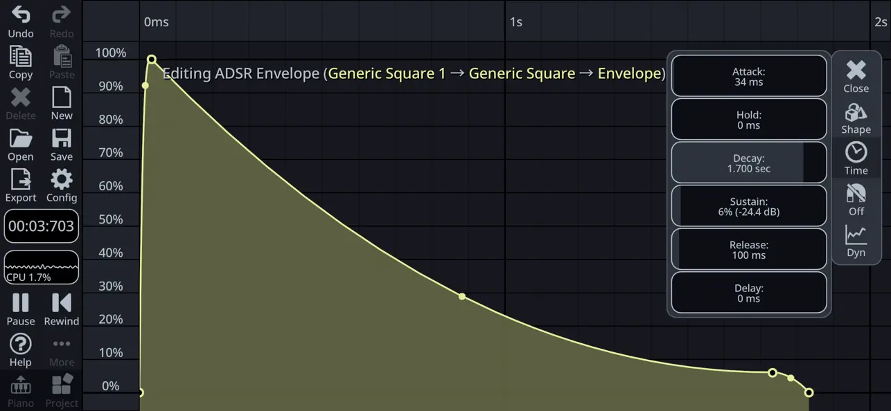Click the 2s timeline marker
891x411 pixels.
click(x=881, y=22)
